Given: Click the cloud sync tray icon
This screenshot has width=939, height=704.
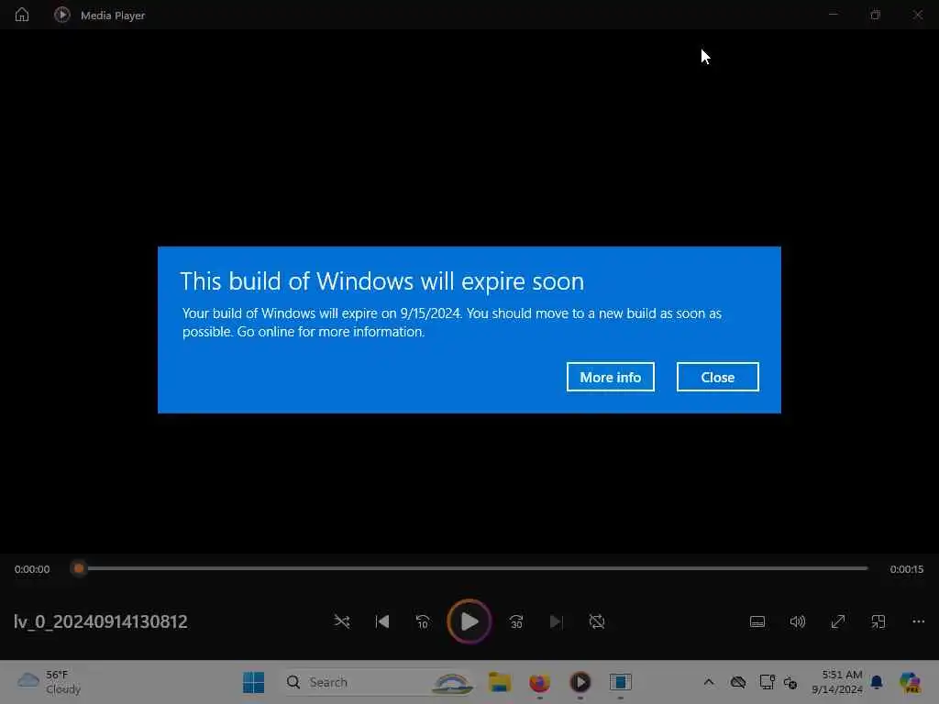Looking at the screenshot, I should [x=738, y=682].
